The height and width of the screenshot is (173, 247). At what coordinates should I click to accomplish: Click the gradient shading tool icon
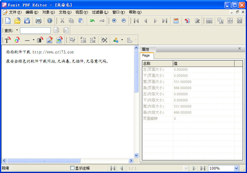pyautogui.click(x=40, y=40)
